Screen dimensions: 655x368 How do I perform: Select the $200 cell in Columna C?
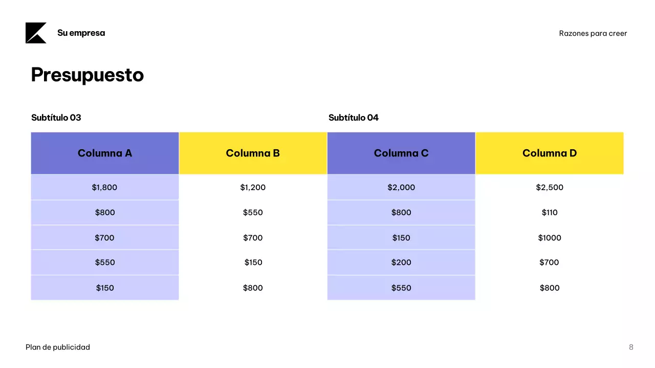[x=401, y=263]
